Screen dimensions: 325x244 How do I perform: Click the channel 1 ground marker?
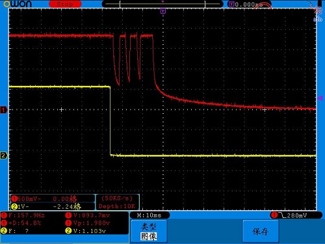pyautogui.click(x=3, y=110)
